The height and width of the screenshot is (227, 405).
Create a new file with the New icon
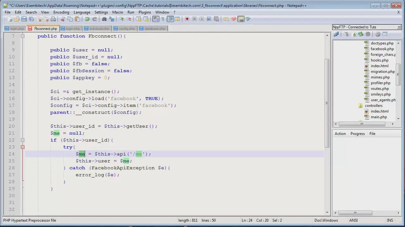[10, 19]
